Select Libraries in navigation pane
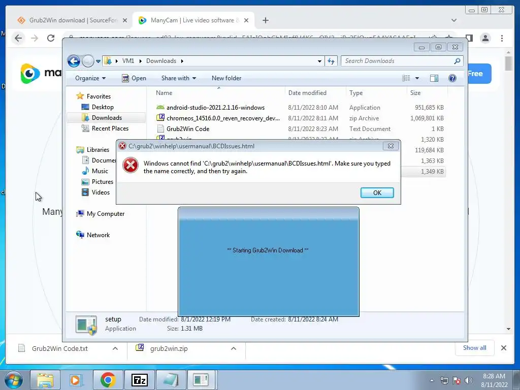Image resolution: width=520 pixels, height=390 pixels. tap(98, 150)
